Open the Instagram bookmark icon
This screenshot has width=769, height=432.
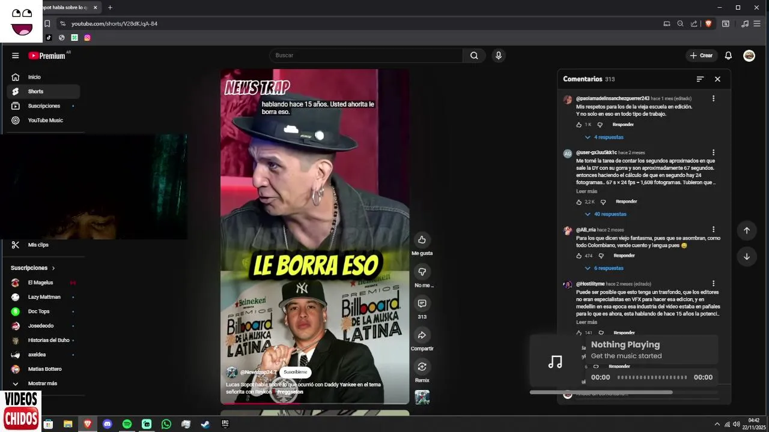87,37
